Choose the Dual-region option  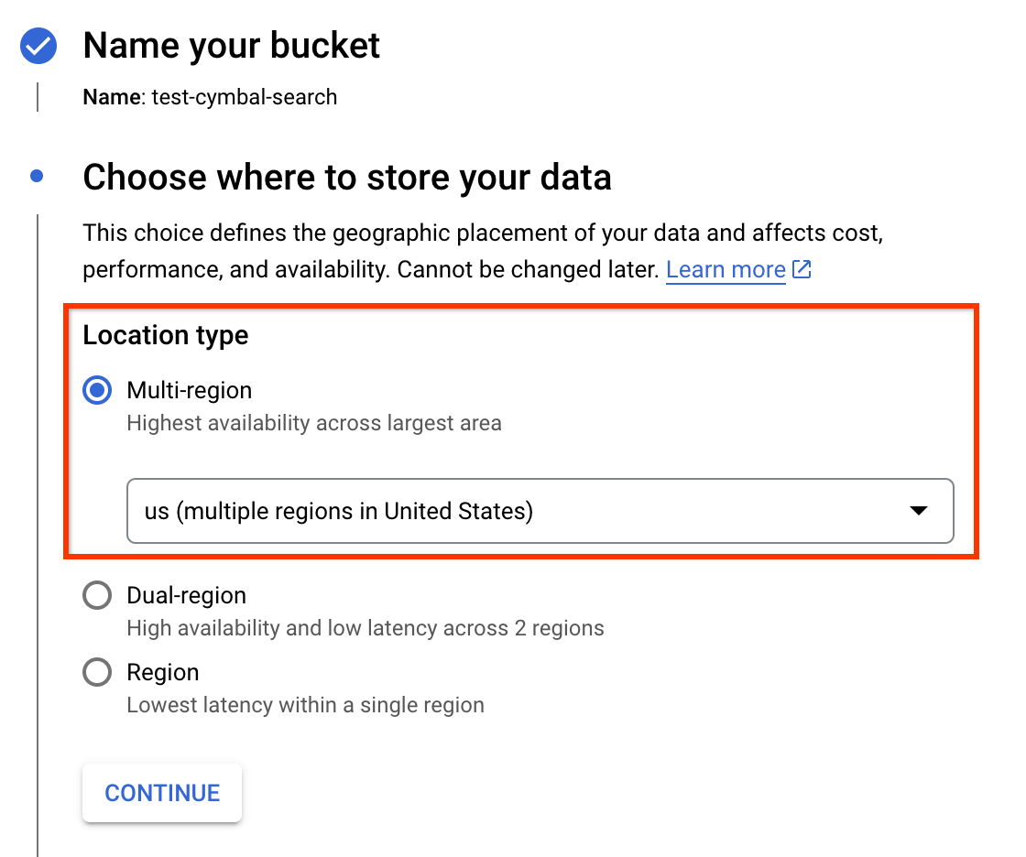pyautogui.click(x=96, y=595)
